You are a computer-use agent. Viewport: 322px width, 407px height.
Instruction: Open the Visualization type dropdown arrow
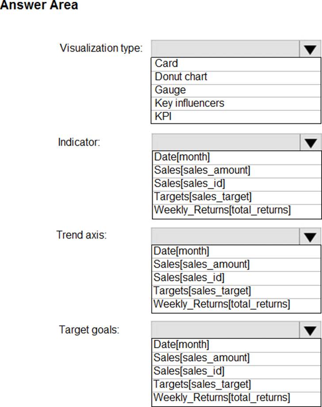(x=310, y=49)
